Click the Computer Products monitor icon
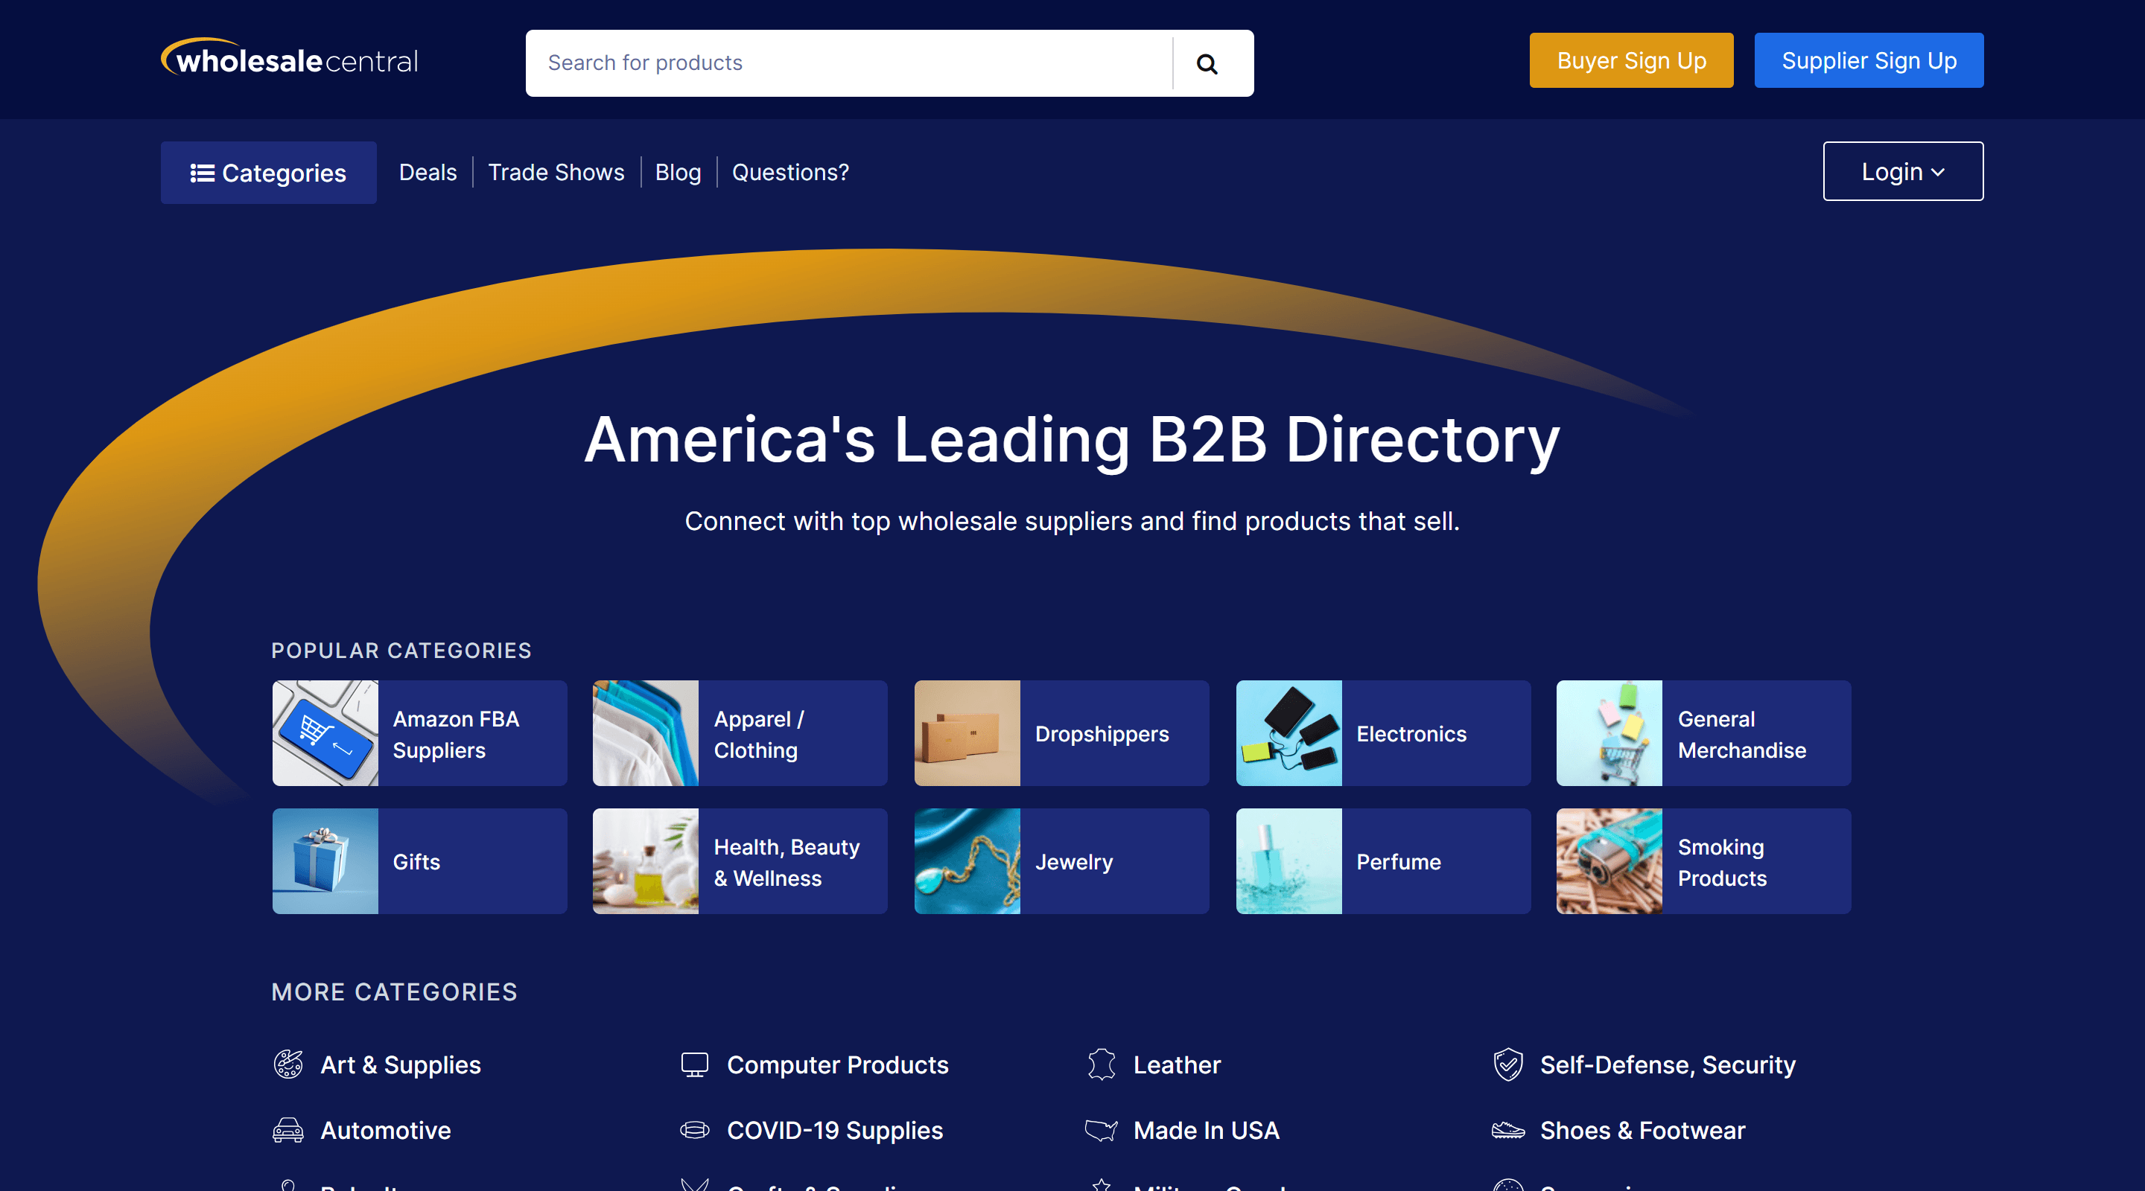 (694, 1064)
